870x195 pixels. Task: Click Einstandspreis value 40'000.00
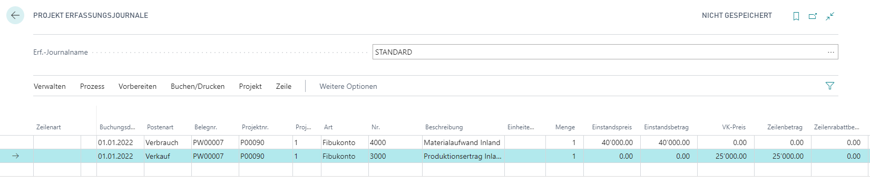coord(612,142)
